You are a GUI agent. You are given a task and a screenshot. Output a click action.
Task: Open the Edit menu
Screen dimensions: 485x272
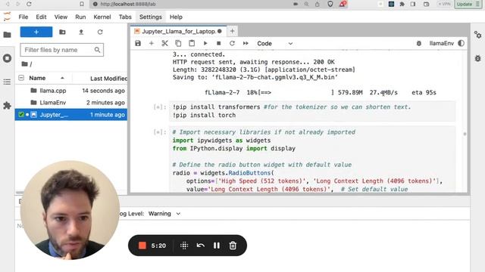click(41, 17)
